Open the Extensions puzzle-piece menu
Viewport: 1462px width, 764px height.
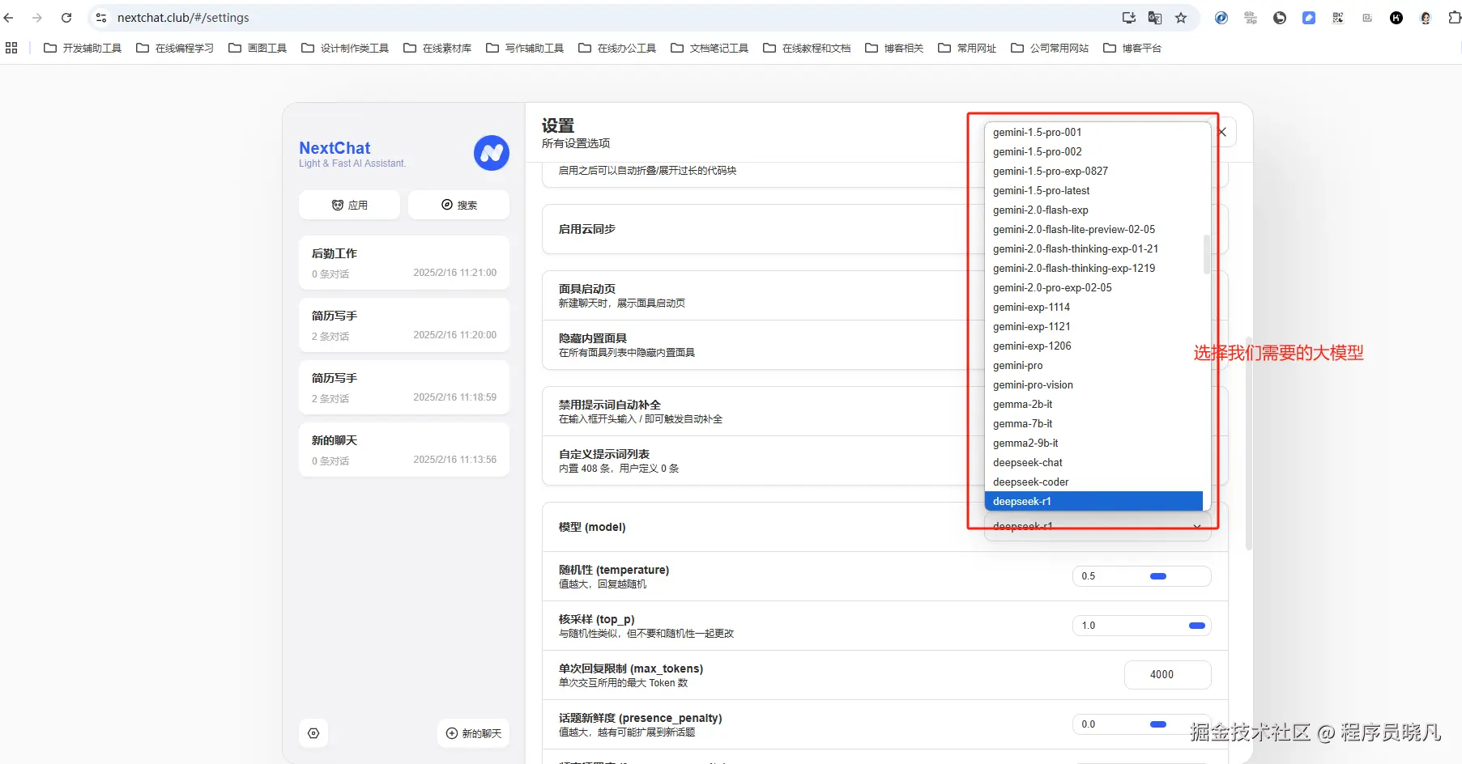pos(1454,18)
